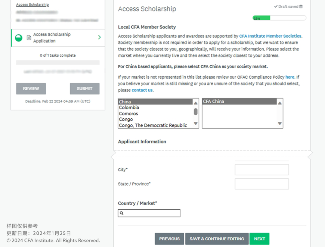This screenshot has width=325, height=247.
Task: Click the half-filled green progress circle icon
Action: tap(19, 38)
